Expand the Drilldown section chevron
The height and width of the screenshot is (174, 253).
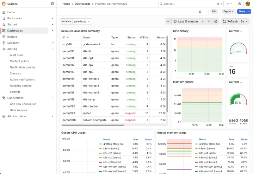[52, 43]
